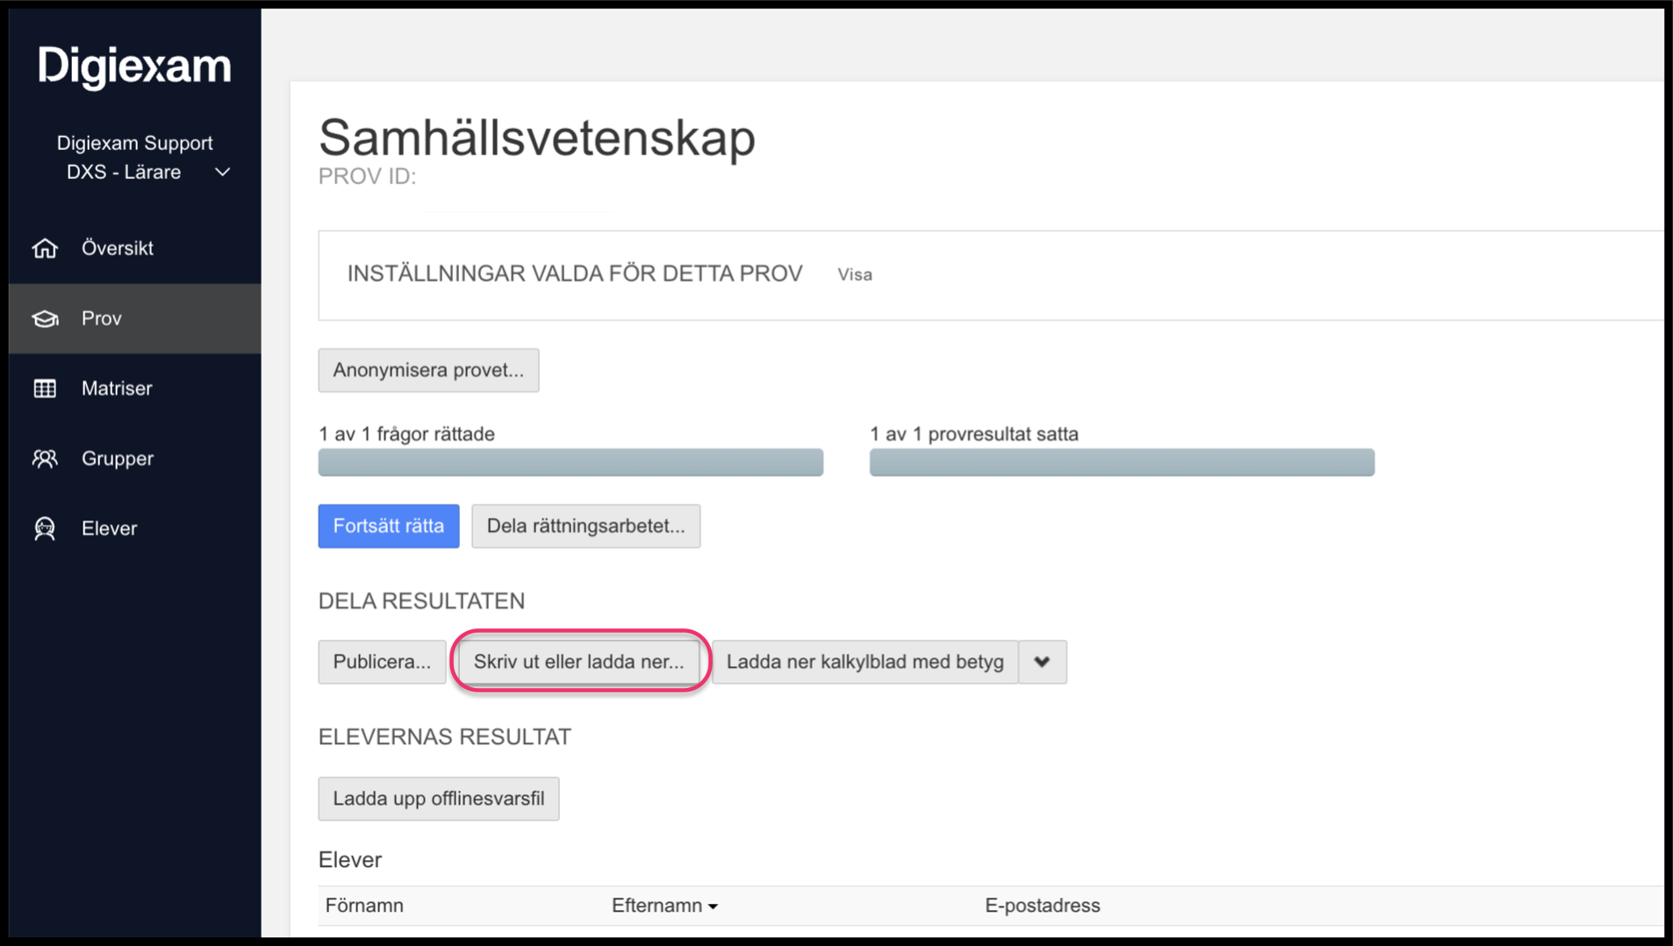Click the ELEVERNAS RESULTAT heading

coord(445,737)
